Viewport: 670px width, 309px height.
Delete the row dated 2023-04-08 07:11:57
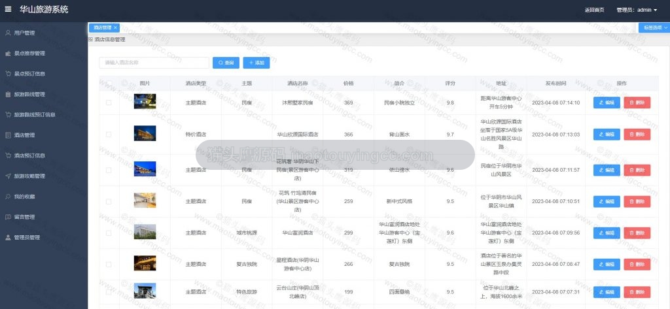(637, 170)
